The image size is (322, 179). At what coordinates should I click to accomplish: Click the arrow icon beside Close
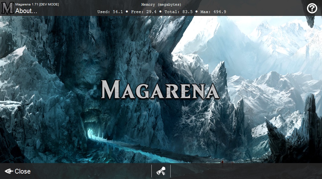point(9,171)
